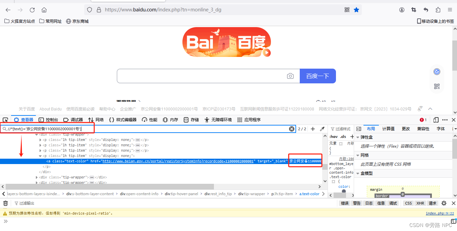
Task: Toggle the .cls class editor
Action: [343, 136]
